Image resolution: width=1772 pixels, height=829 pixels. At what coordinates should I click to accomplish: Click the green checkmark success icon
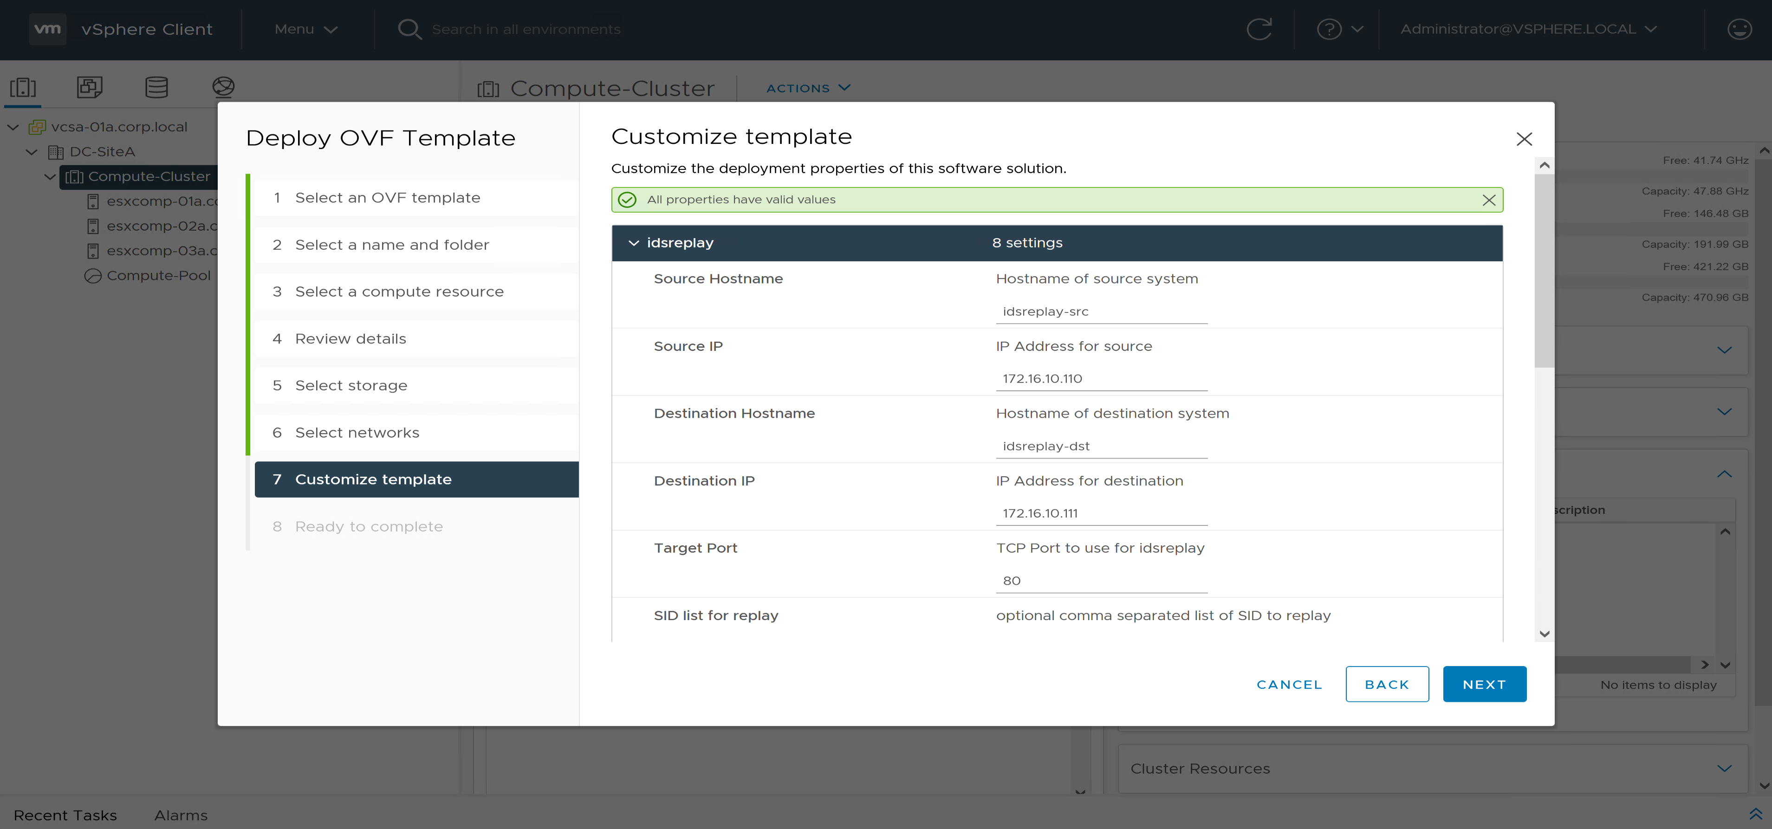coord(627,200)
